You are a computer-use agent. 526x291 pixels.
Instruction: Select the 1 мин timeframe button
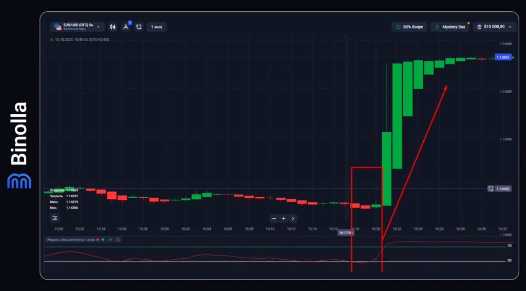(x=156, y=27)
